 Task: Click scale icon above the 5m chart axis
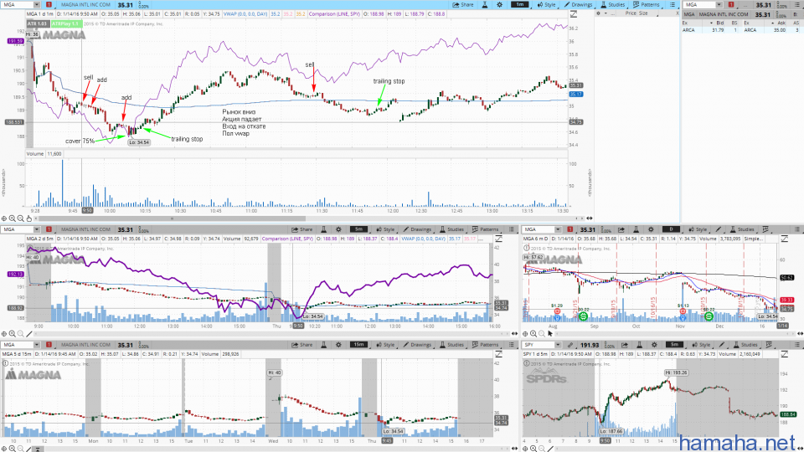[497, 239]
